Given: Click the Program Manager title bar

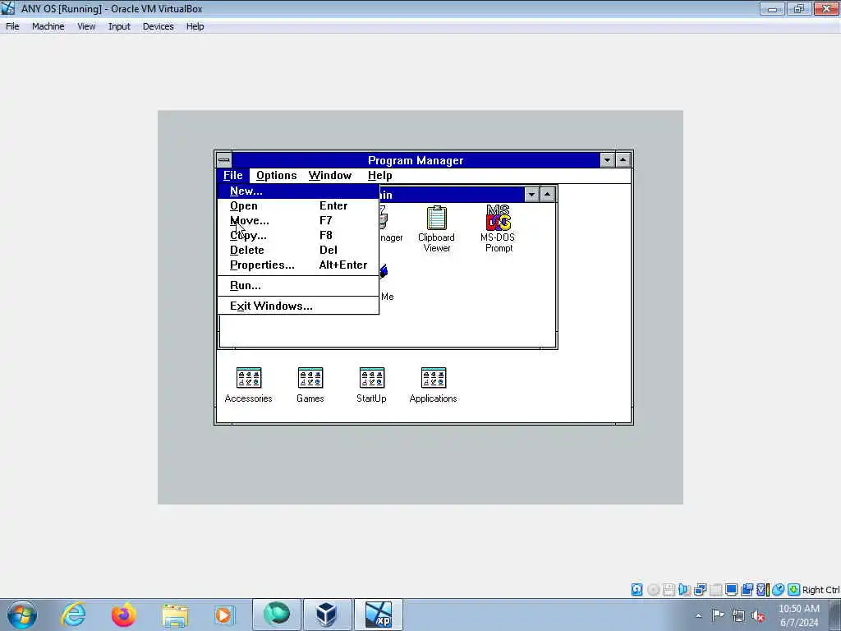Looking at the screenshot, I should click(416, 160).
